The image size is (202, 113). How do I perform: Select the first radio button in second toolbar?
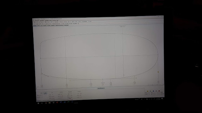point(61,24)
